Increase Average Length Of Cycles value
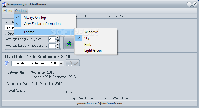The width and height of the screenshot is (199, 108). 58,38
